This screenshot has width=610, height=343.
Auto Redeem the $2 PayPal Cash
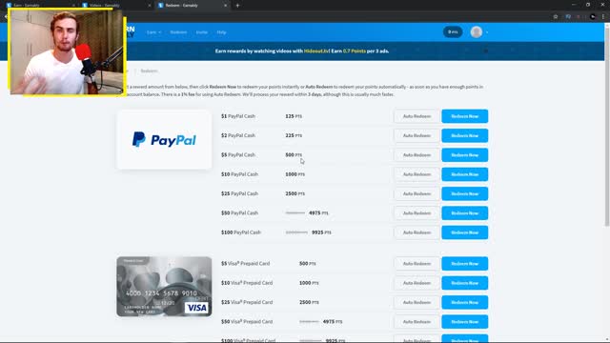[417, 135]
